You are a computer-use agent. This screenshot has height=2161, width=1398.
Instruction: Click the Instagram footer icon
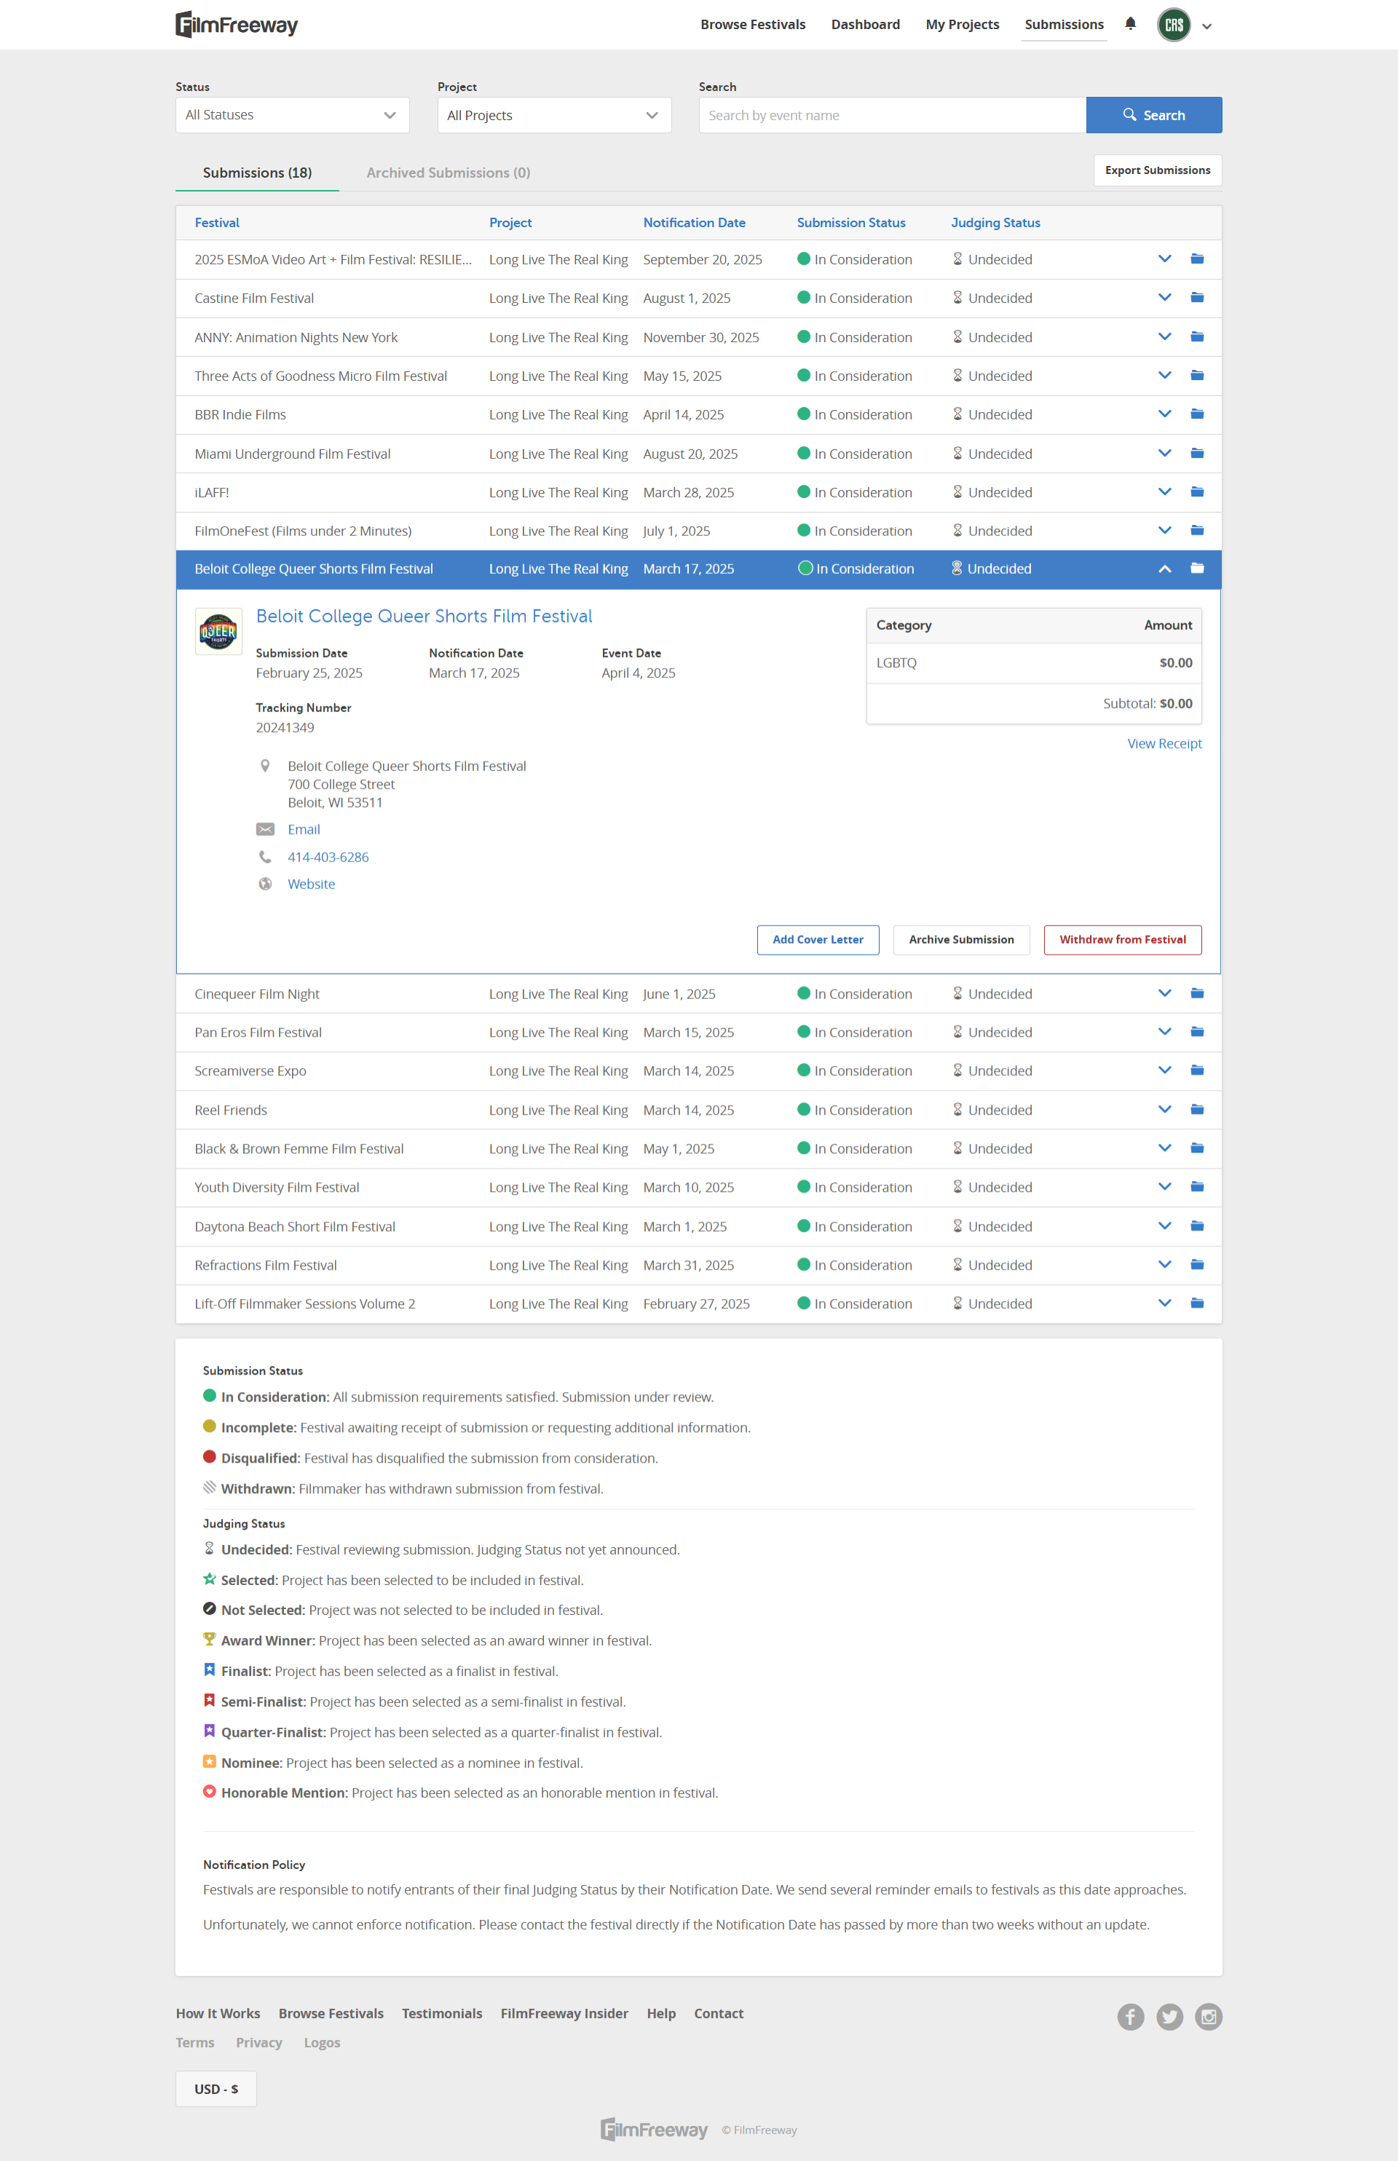tap(1208, 2016)
